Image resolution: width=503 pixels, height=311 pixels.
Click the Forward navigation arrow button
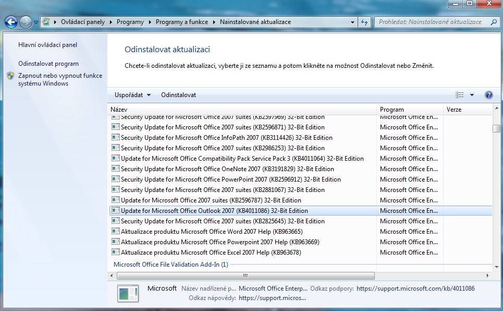click(x=26, y=22)
